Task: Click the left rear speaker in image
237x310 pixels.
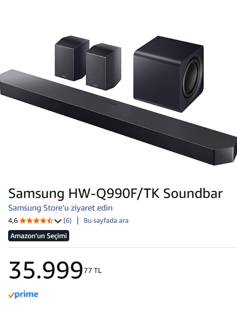Action: coord(71,59)
